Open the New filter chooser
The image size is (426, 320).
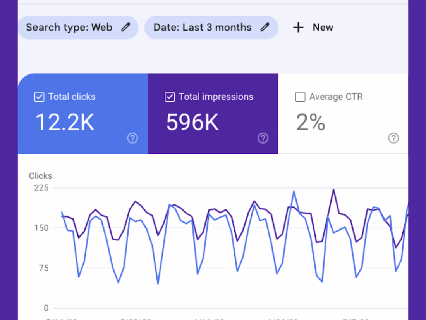pos(313,27)
